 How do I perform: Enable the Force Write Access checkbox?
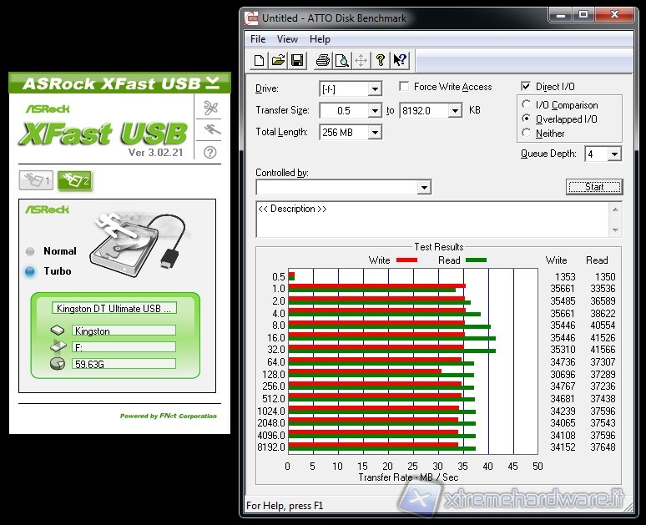click(x=404, y=87)
